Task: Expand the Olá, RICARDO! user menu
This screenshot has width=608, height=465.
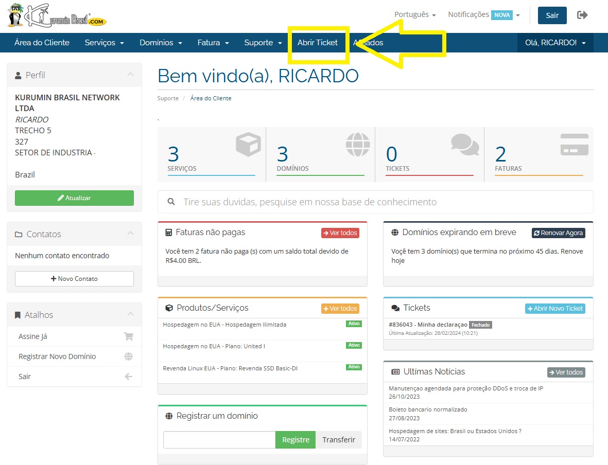Action: [x=555, y=43]
